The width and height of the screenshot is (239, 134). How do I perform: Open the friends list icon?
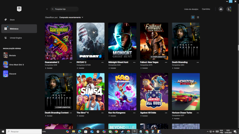click(221, 9)
